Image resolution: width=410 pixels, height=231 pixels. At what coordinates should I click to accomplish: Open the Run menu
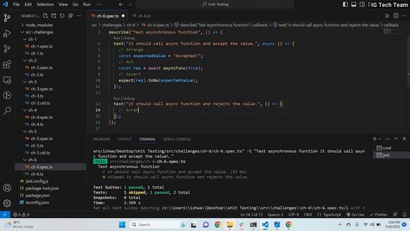[x=87, y=4]
